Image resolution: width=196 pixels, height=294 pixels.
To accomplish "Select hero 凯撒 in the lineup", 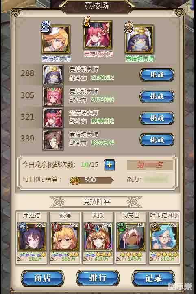I will click(98, 238).
